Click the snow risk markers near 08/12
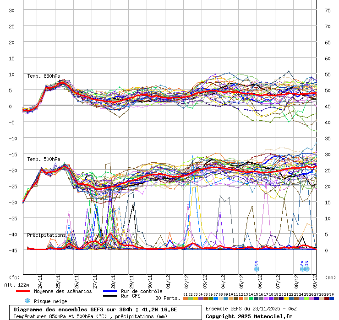Viewport: 339px width, 320px height. pos(305,267)
